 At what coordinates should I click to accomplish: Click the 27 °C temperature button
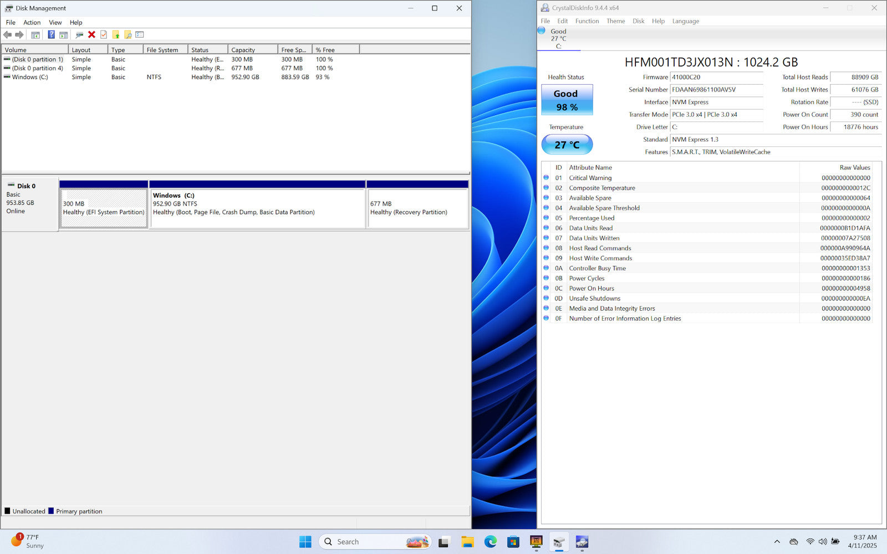pos(567,145)
